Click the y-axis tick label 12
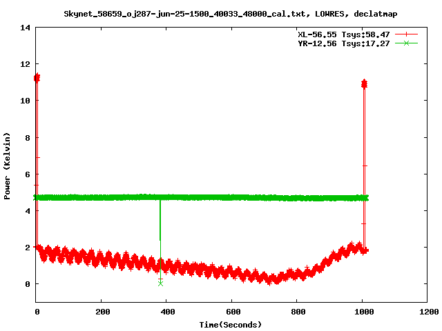The height and width of the screenshot is (331, 442). tap(25, 64)
